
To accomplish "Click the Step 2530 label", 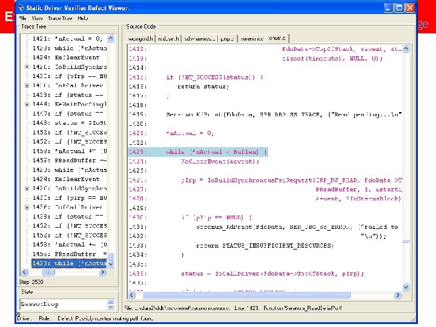I will point(31,282).
